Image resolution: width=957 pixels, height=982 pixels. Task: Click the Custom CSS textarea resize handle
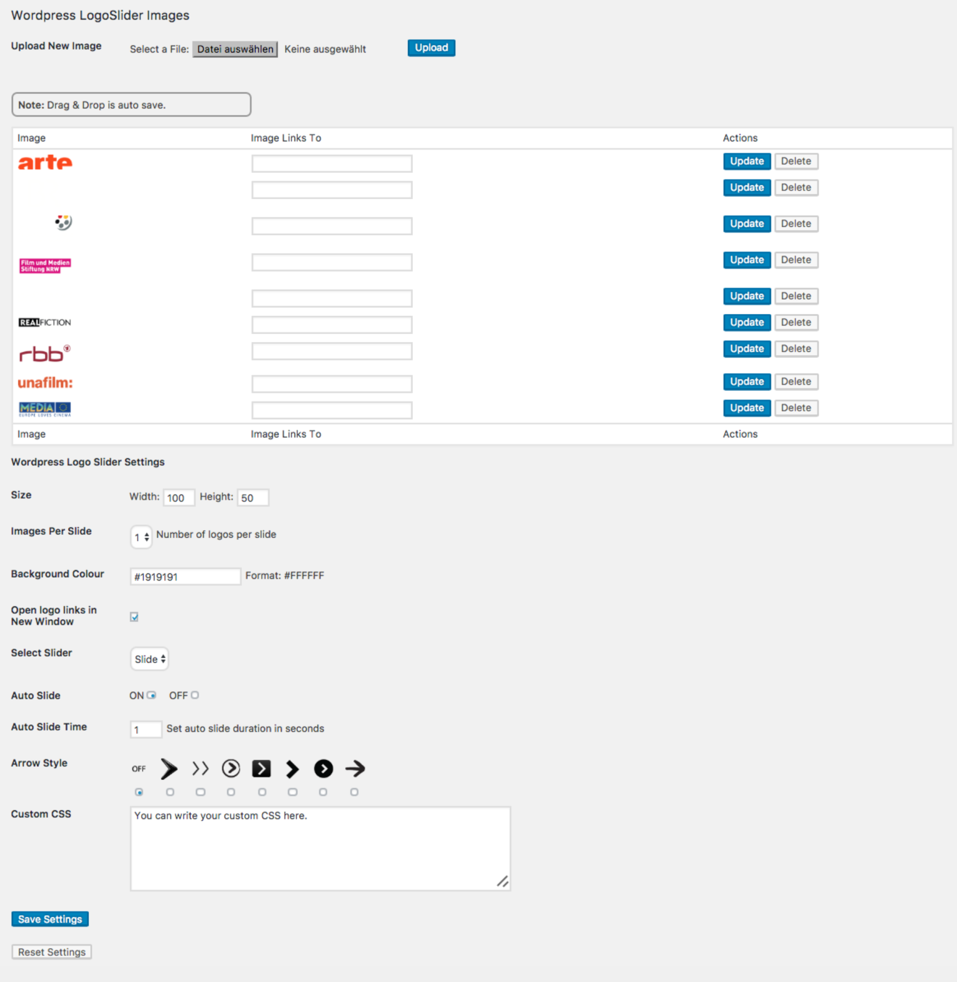tap(503, 882)
